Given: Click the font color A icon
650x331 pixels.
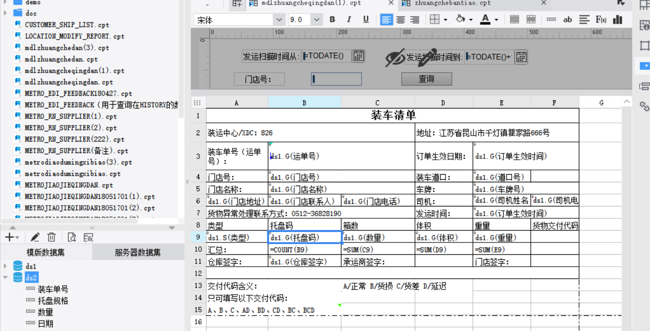Looking at the screenshot, I should [x=486, y=19].
